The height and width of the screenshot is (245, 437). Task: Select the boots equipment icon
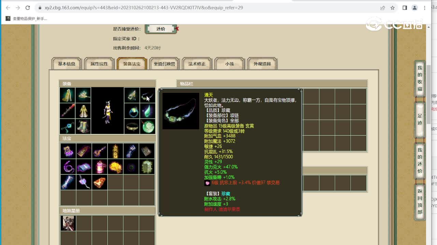coord(83,126)
